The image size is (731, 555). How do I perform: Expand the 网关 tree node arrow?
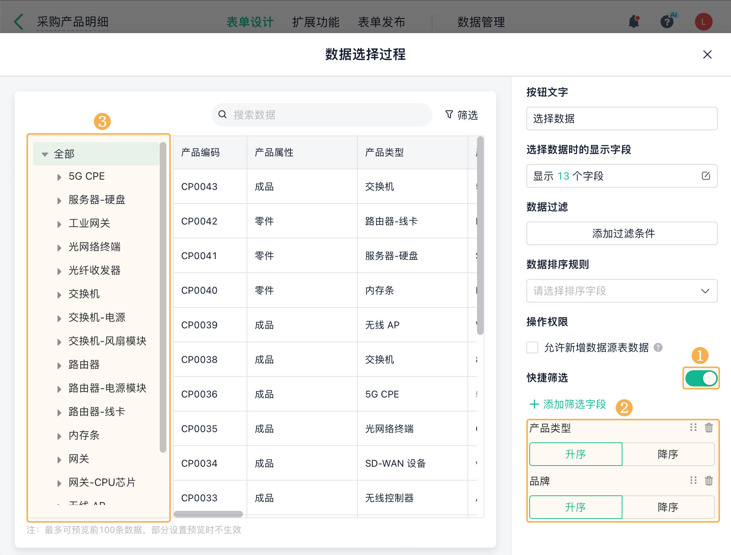[x=59, y=460]
